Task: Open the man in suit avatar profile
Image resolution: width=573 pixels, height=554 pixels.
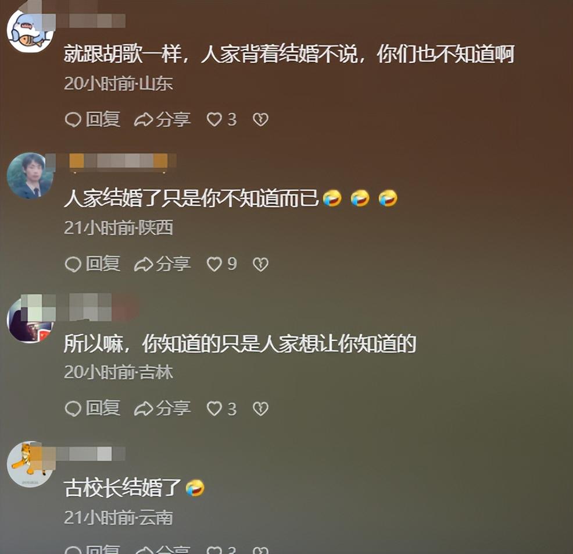Action: click(x=30, y=176)
